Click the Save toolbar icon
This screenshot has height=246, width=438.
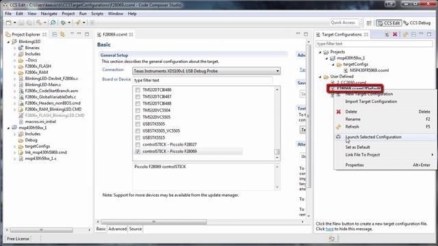(x=21, y=23)
